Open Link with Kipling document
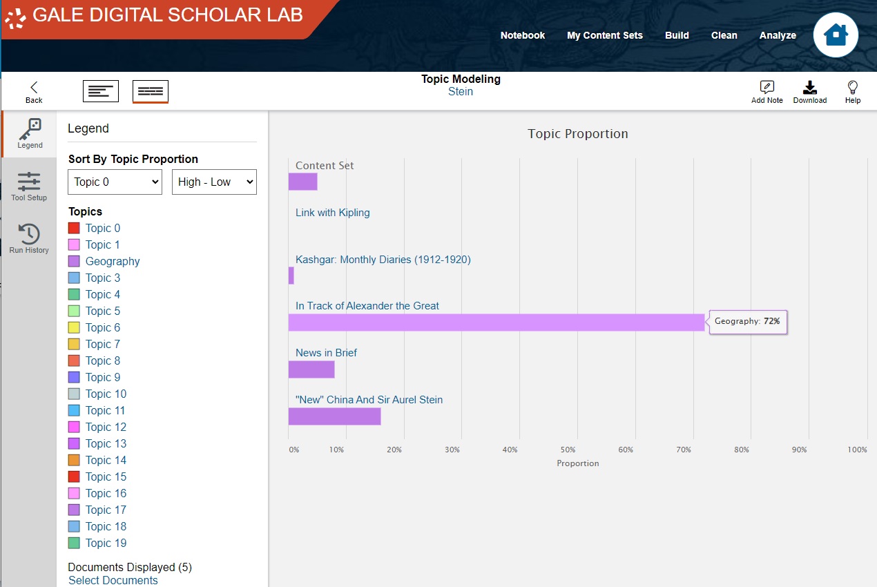 click(333, 213)
